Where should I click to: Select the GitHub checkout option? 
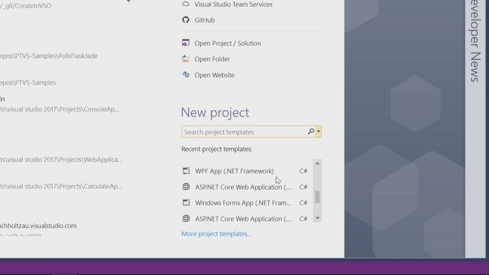click(204, 20)
